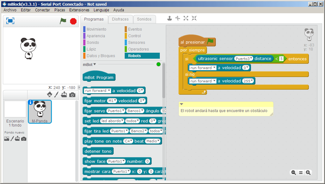This screenshot has height=184, width=325.
Task: Take new backdrop photo from camera
Action: tap(24, 139)
